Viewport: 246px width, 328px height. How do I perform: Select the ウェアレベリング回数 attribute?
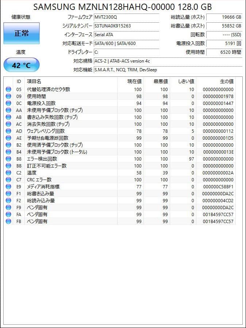click(46, 131)
